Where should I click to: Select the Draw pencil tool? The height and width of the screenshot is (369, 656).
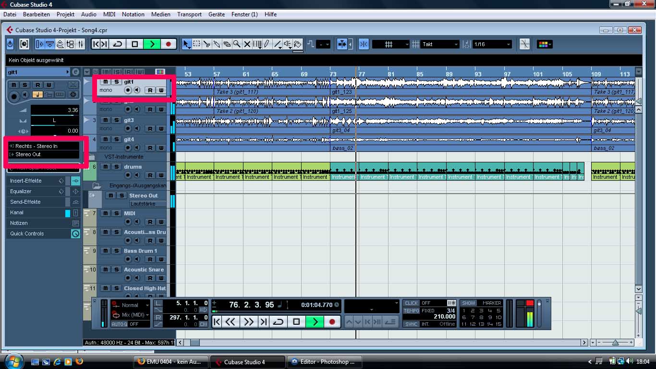[267, 44]
